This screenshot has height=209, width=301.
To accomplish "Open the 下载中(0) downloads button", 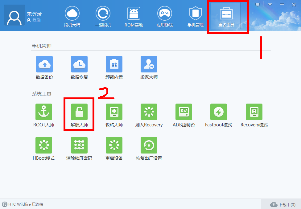I will (x=282, y=204).
